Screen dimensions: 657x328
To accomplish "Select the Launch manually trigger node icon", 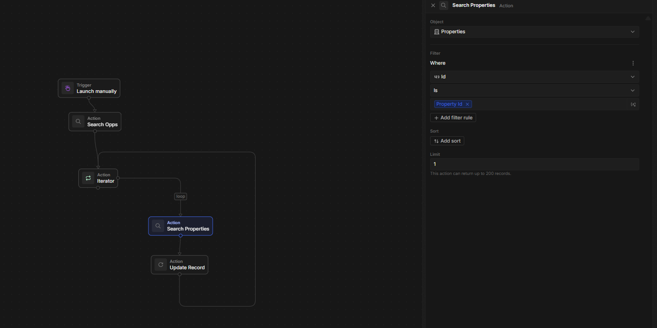I will 67,88.
